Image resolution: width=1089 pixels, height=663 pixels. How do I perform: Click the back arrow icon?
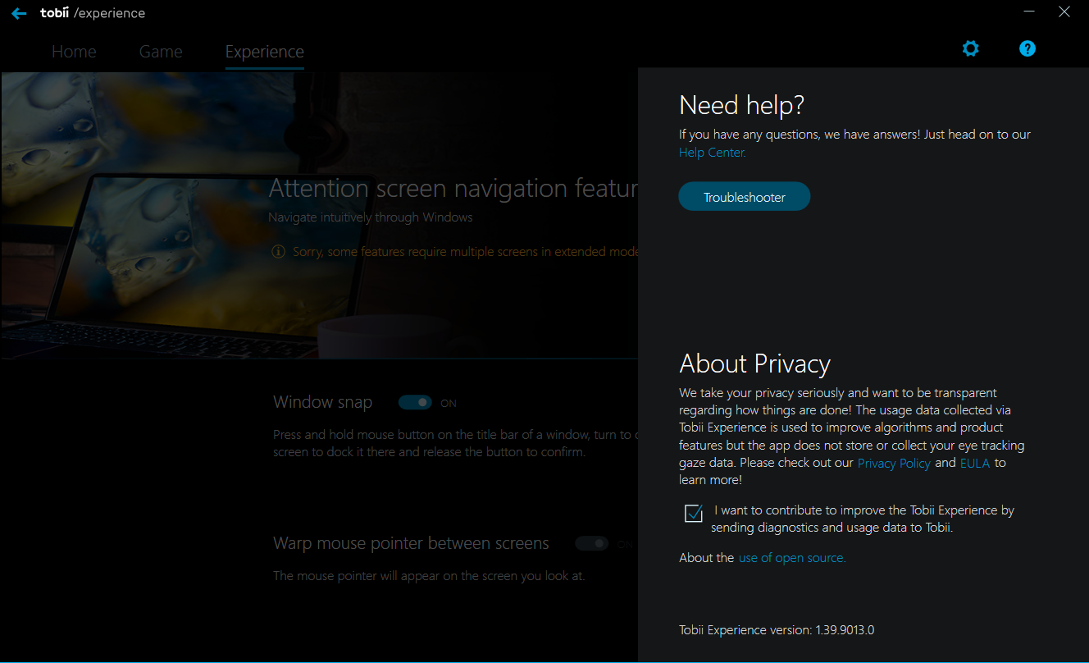19,14
